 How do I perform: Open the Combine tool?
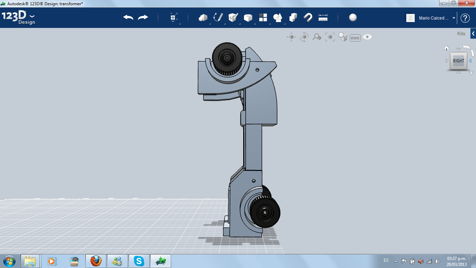tap(293, 17)
